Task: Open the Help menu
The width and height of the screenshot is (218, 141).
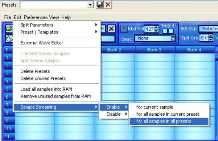Action: [66, 17]
